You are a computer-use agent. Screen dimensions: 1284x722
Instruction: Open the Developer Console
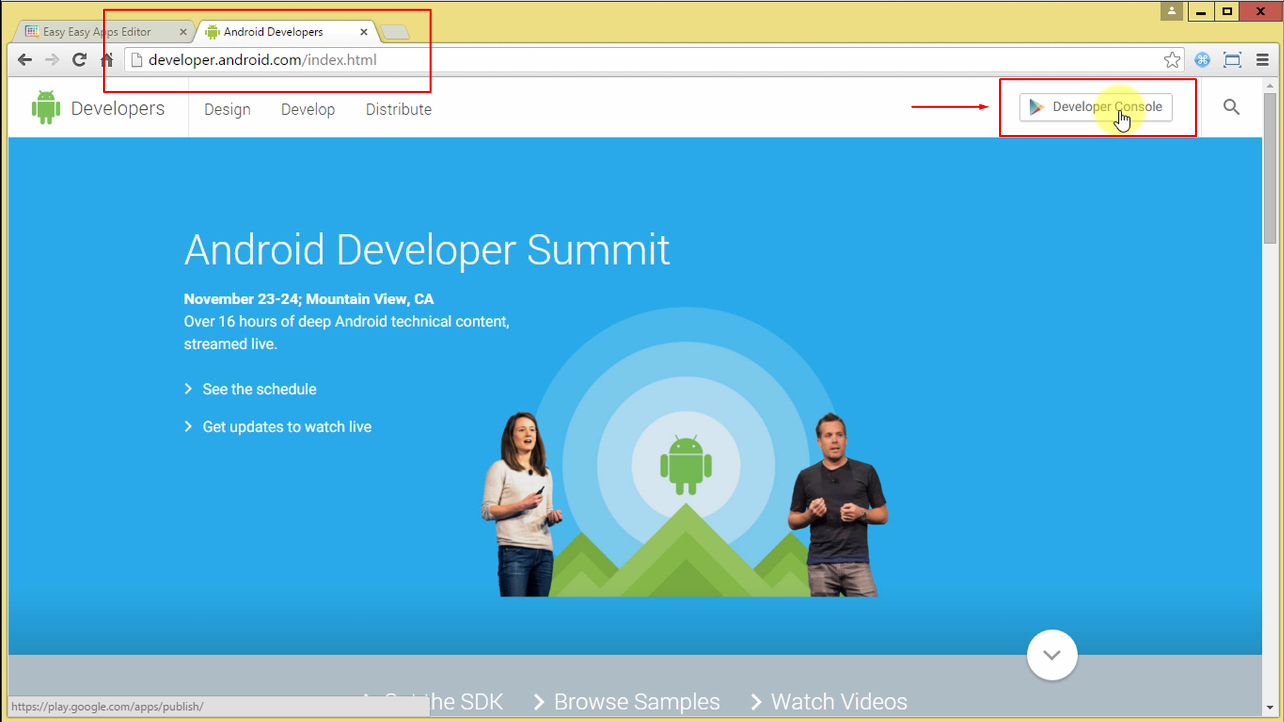1096,107
